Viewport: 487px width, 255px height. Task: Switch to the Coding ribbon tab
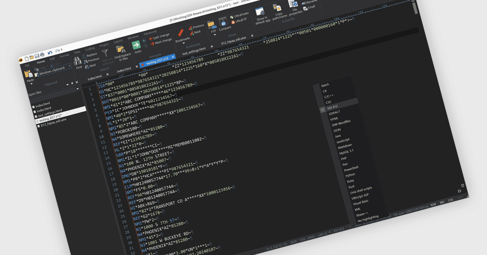click(x=90, y=49)
